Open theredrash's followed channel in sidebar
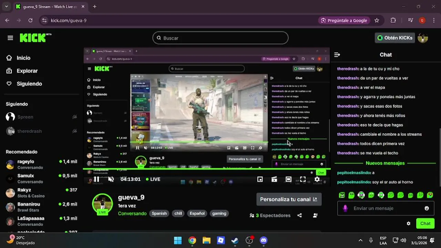The height and width of the screenshot is (248, 441). (x=30, y=131)
